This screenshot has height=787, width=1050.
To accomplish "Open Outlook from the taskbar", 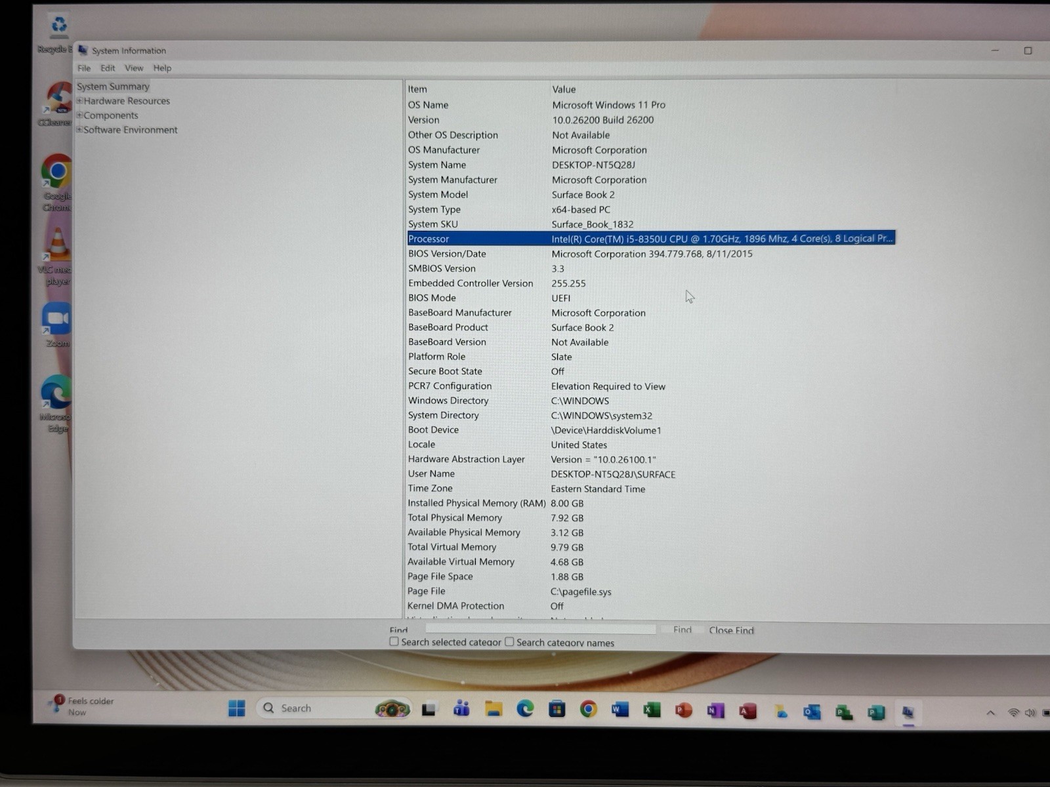I will [x=812, y=712].
